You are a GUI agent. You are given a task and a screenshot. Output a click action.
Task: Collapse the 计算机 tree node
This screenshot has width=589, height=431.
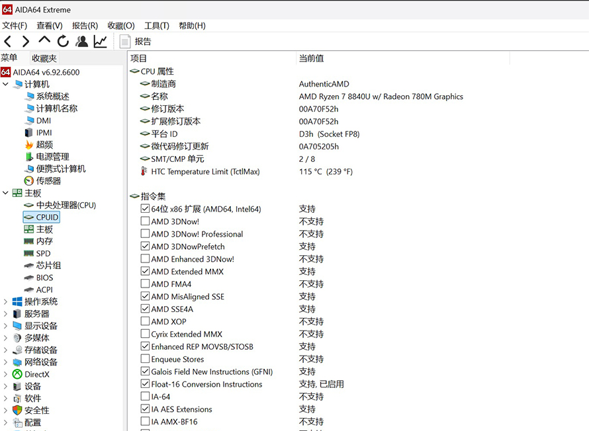click(5, 84)
